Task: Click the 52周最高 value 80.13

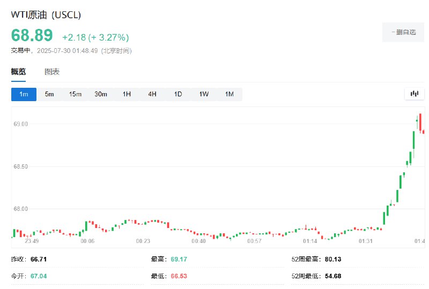Action: point(333,259)
